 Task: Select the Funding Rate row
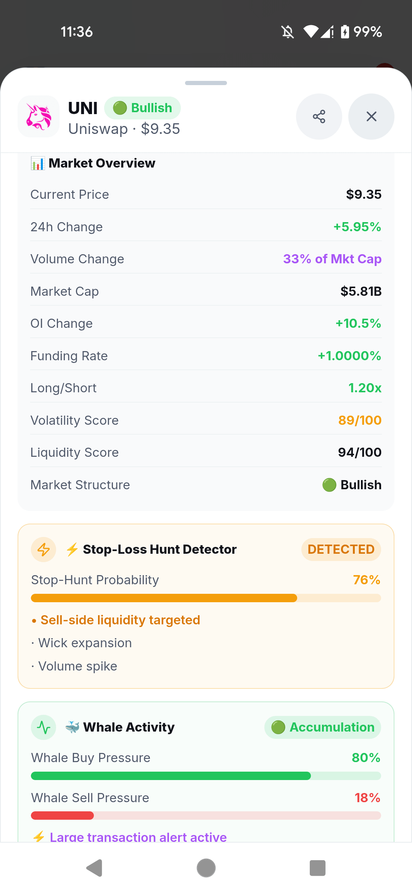pos(206,356)
